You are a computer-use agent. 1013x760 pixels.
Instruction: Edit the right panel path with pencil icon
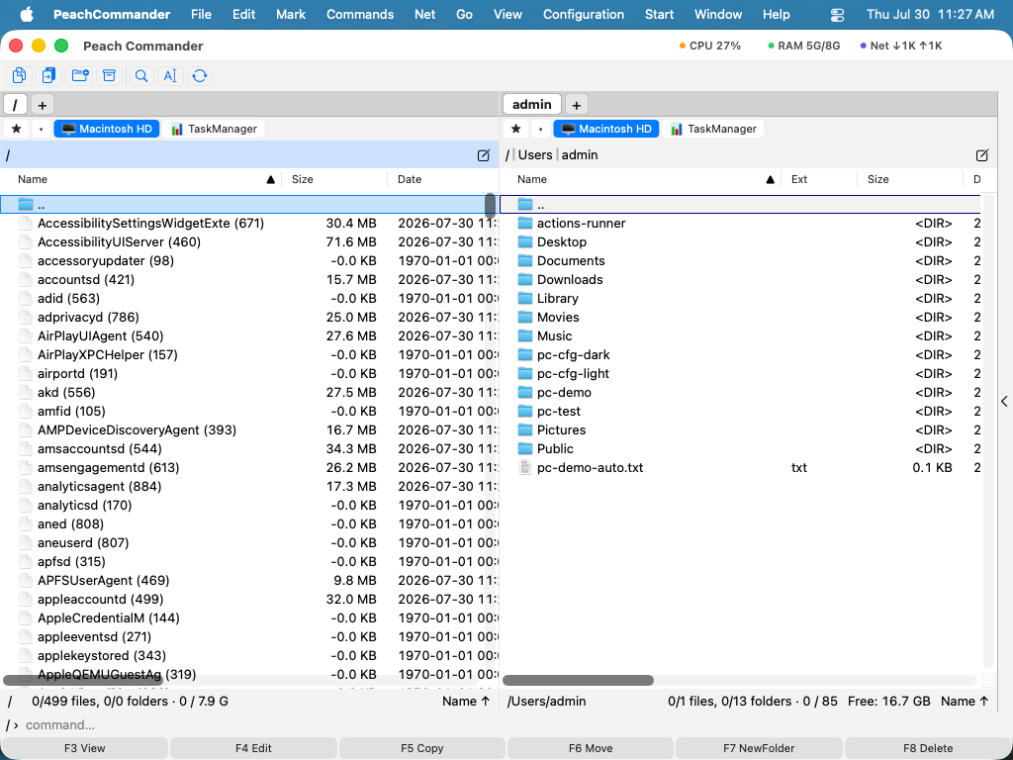click(x=982, y=155)
